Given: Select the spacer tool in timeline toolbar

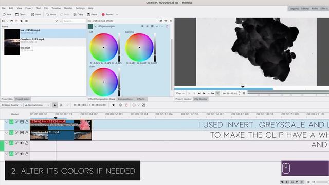Looking at the screenshot, I should (x=67, y=105).
